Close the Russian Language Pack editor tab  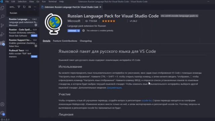click(100, 7)
